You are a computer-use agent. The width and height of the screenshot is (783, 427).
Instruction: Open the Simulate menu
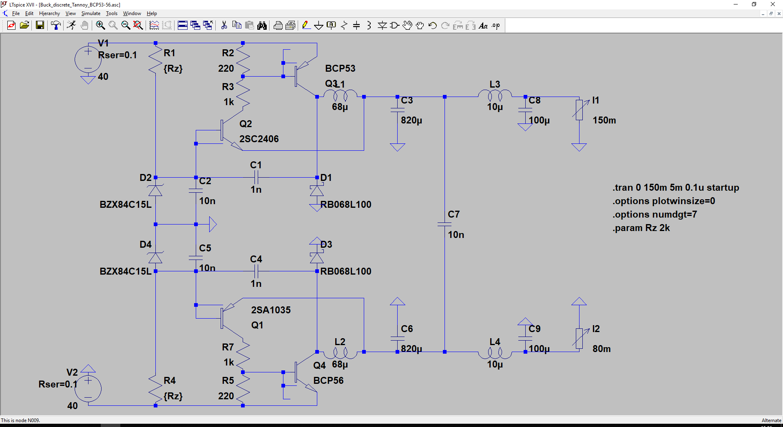91,13
